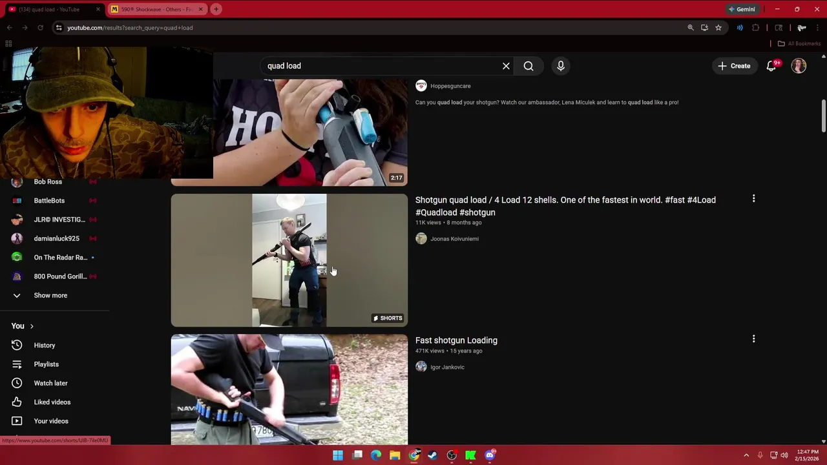Click the install app icon in address bar

tap(704, 28)
